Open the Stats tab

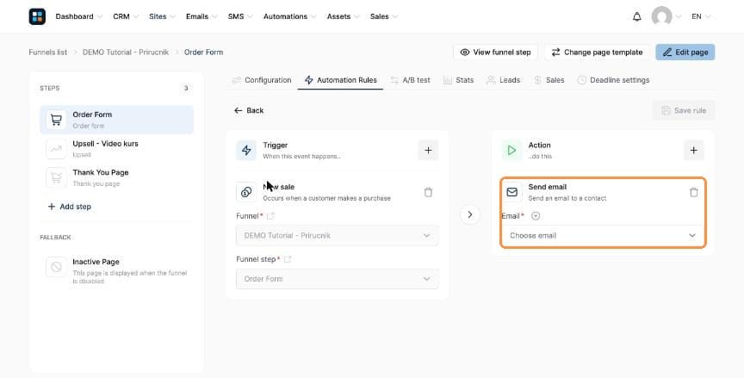[458, 80]
